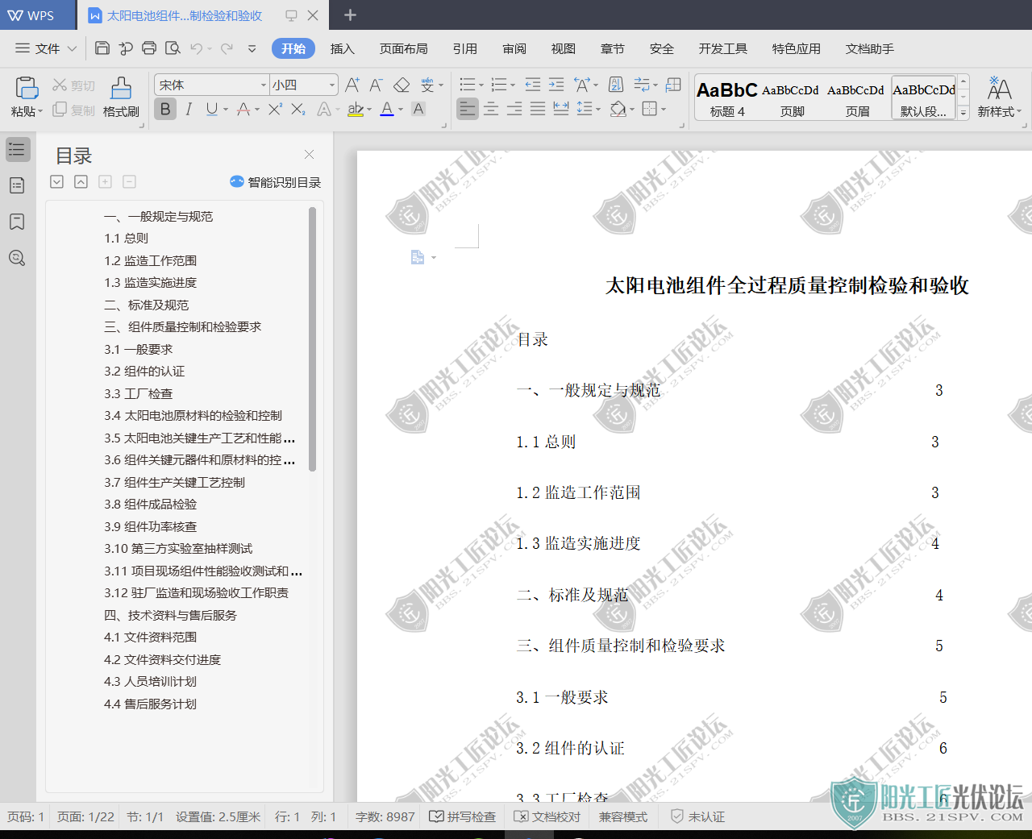The width and height of the screenshot is (1032, 839).
Task: Click 兼容模式 in the status bar
Action: pos(622,816)
